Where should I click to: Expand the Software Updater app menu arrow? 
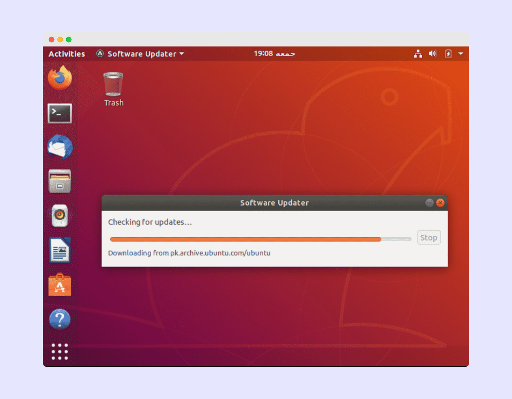[181, 54]
